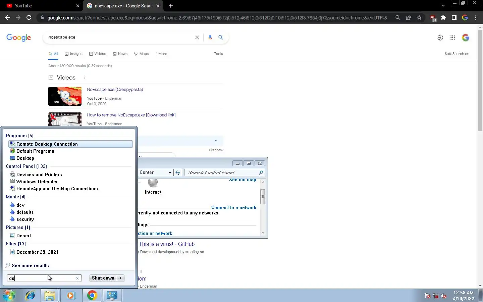The height and width of the screenshot is (302, 483).
Task: Open the December 29, 2021 file
Action: (37, 252)
